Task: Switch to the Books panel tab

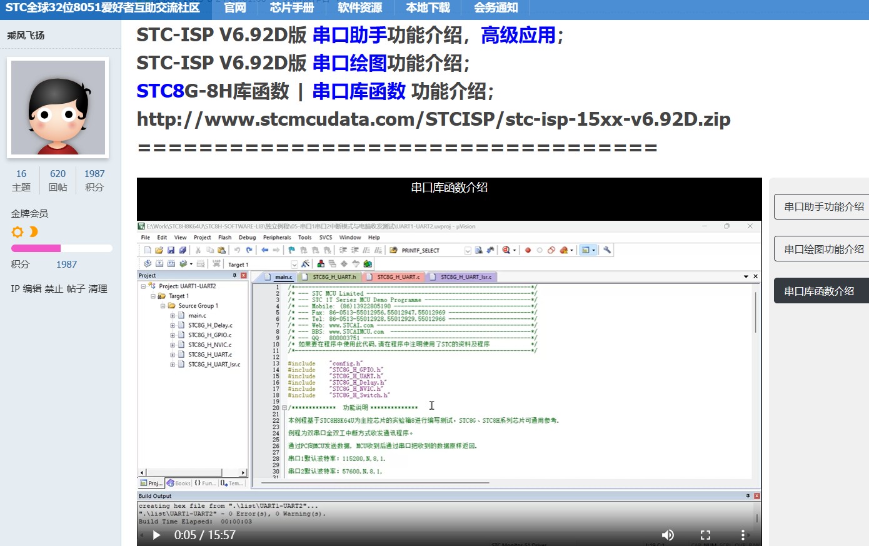Action: point(179,483)
